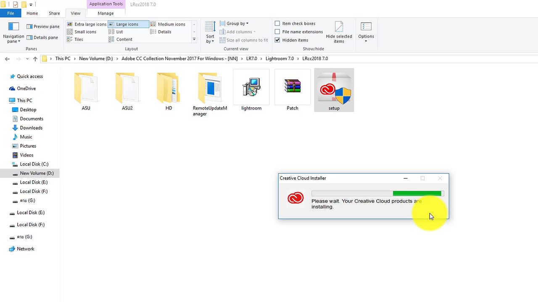
Task: Switch layout to List view
Action: point(116,32)
